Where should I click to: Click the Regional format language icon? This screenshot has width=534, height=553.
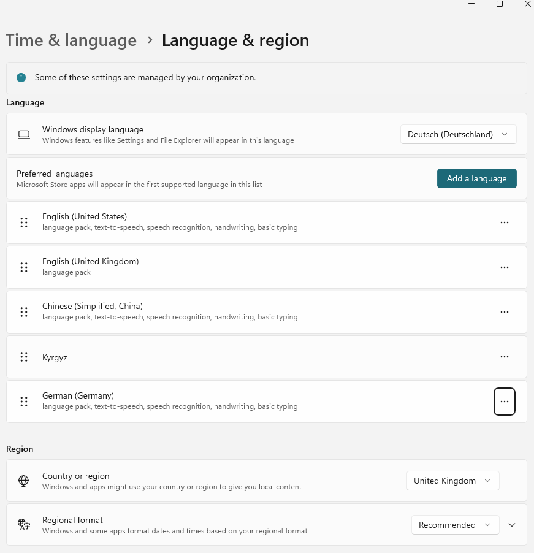pos(24,525)
